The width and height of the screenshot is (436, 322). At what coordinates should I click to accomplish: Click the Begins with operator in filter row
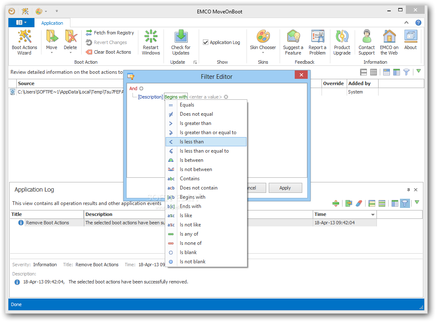coord(176,97)
